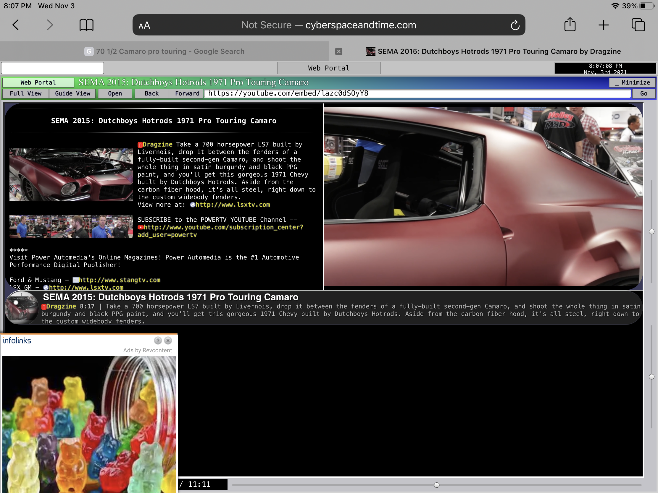Viewport: 658px width, 493px height.
Task: Click the portal Back button
Action: click(x=152, y=94)
